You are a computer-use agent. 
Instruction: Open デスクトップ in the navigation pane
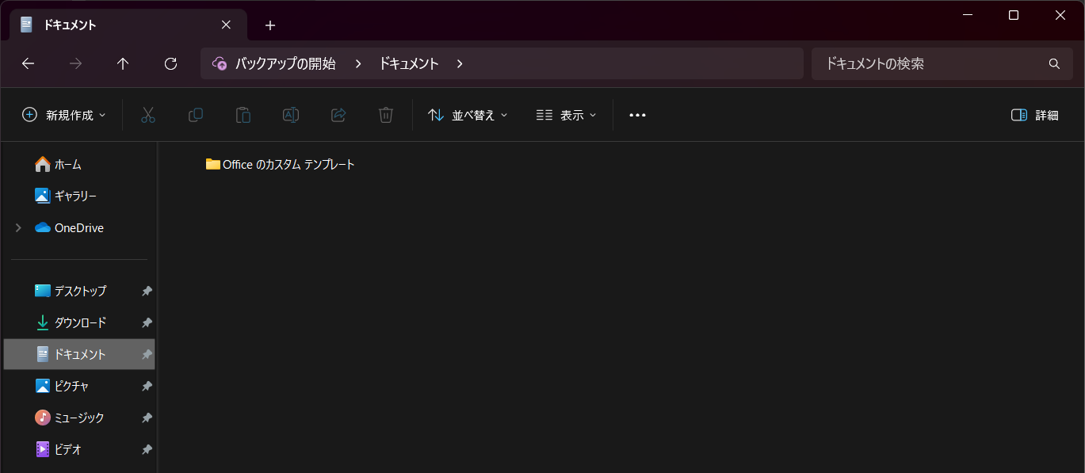[x=79, y=291]
